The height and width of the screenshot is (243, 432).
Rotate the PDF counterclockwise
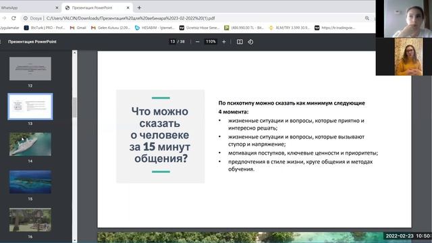pyautogui.click(x=250, y=42)
